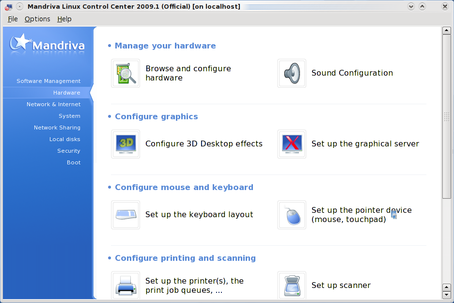Open the keyboard layout icon
The width and height of the screenshot is (454, 303).
click(125, 215)
